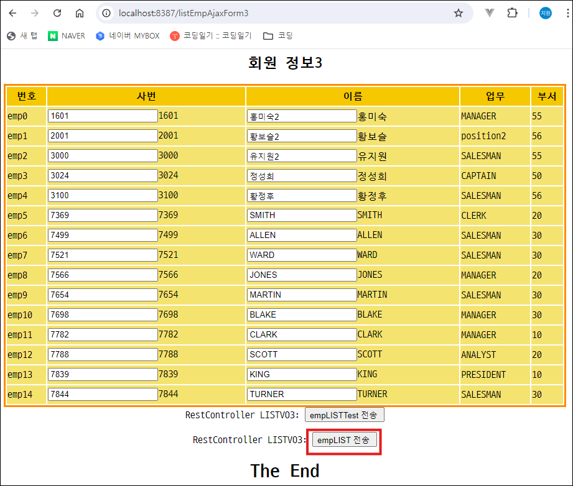
Task: Edit the name input containing BLAKE
Action: 302,314
